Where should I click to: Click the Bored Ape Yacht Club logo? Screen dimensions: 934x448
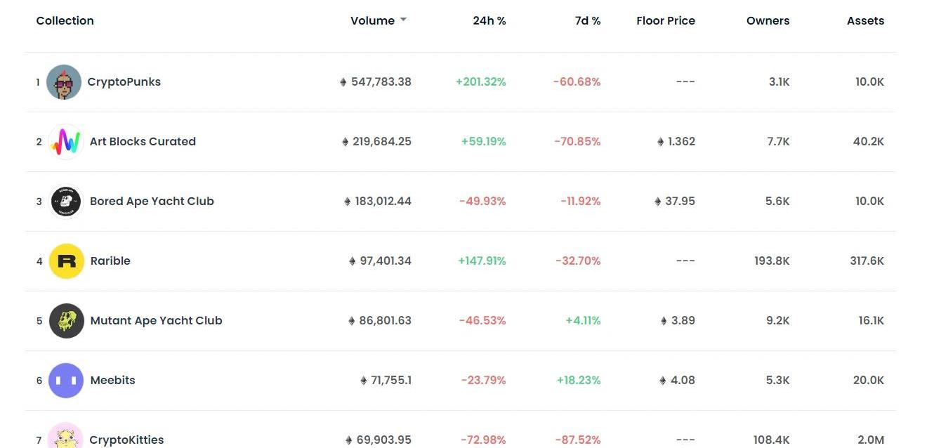[x=67, y=202]
